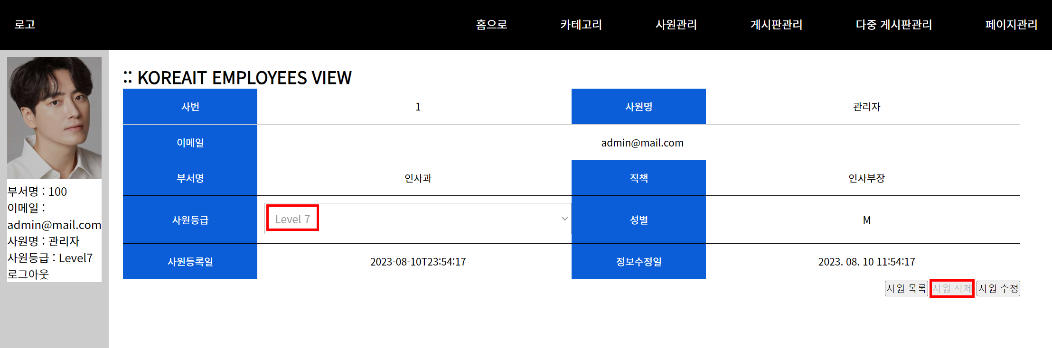This screenshot has width=1052, height=348.
Task: Go to 홈으로 in the top menu
Action: [491, 25]
